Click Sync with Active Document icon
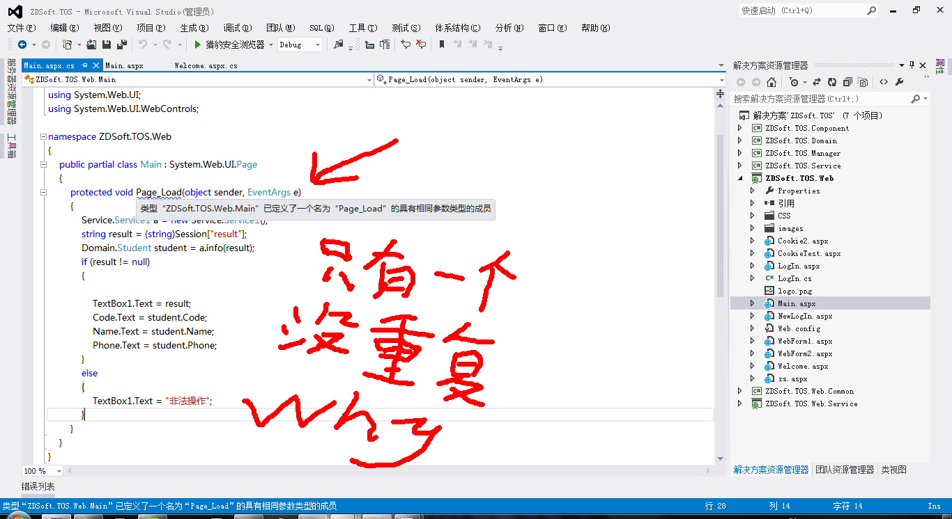The height and width of the screenshot is (519, 952). [x=817, y=82]
